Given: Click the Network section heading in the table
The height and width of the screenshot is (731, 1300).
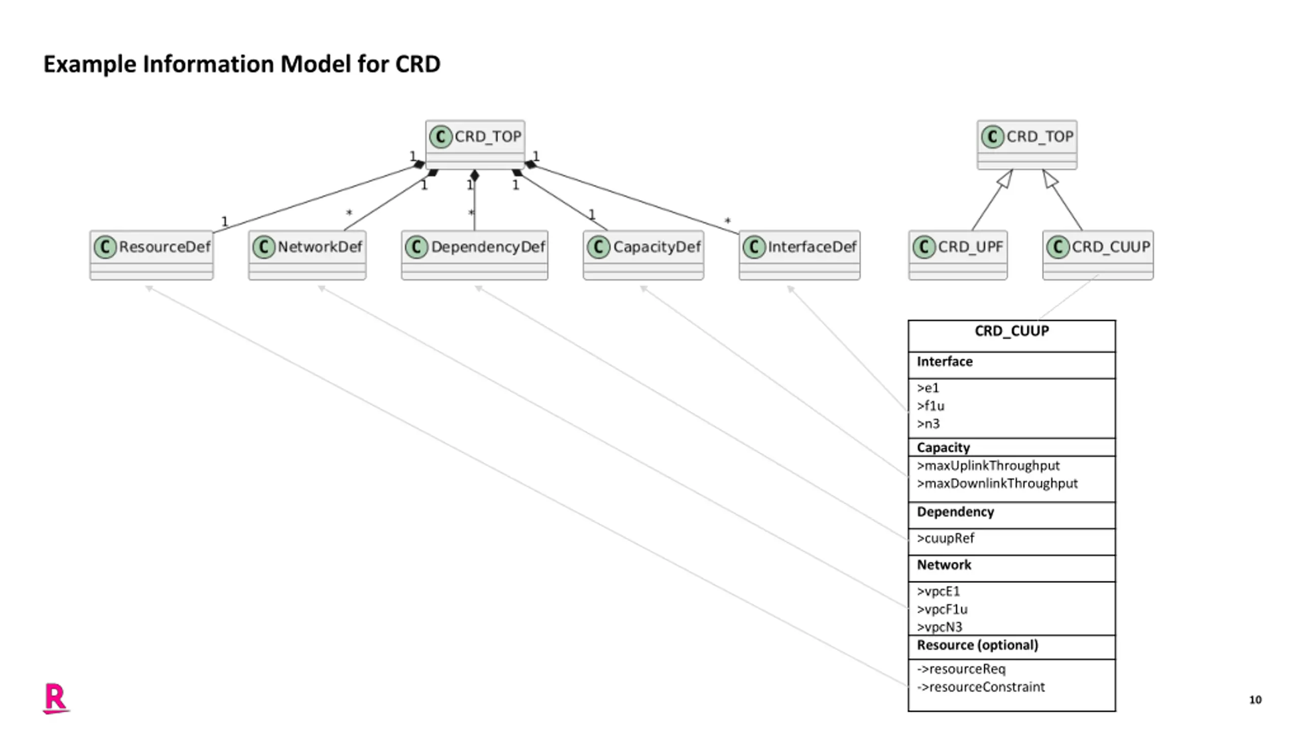Looking at the screenshot, I should point(944,565).
